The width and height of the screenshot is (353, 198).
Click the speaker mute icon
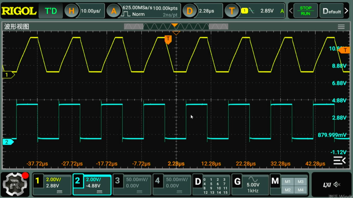[x=337, y=185]
